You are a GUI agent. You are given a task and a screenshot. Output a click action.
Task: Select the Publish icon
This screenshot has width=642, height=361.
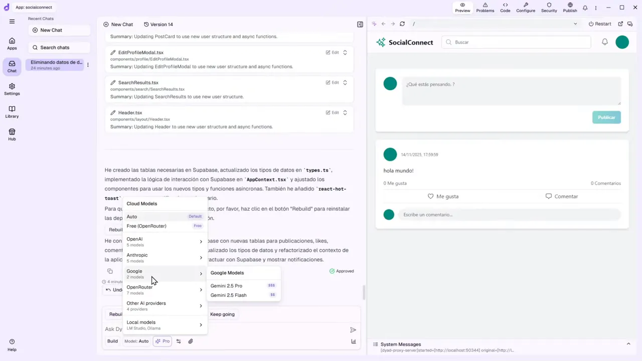(x=570, y=7)
